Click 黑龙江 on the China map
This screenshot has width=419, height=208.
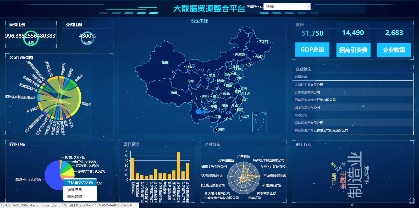263,42
